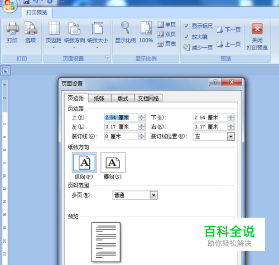Adjust Left margin spinner arrows
This screenshot has height=265, width=279.
142,127
